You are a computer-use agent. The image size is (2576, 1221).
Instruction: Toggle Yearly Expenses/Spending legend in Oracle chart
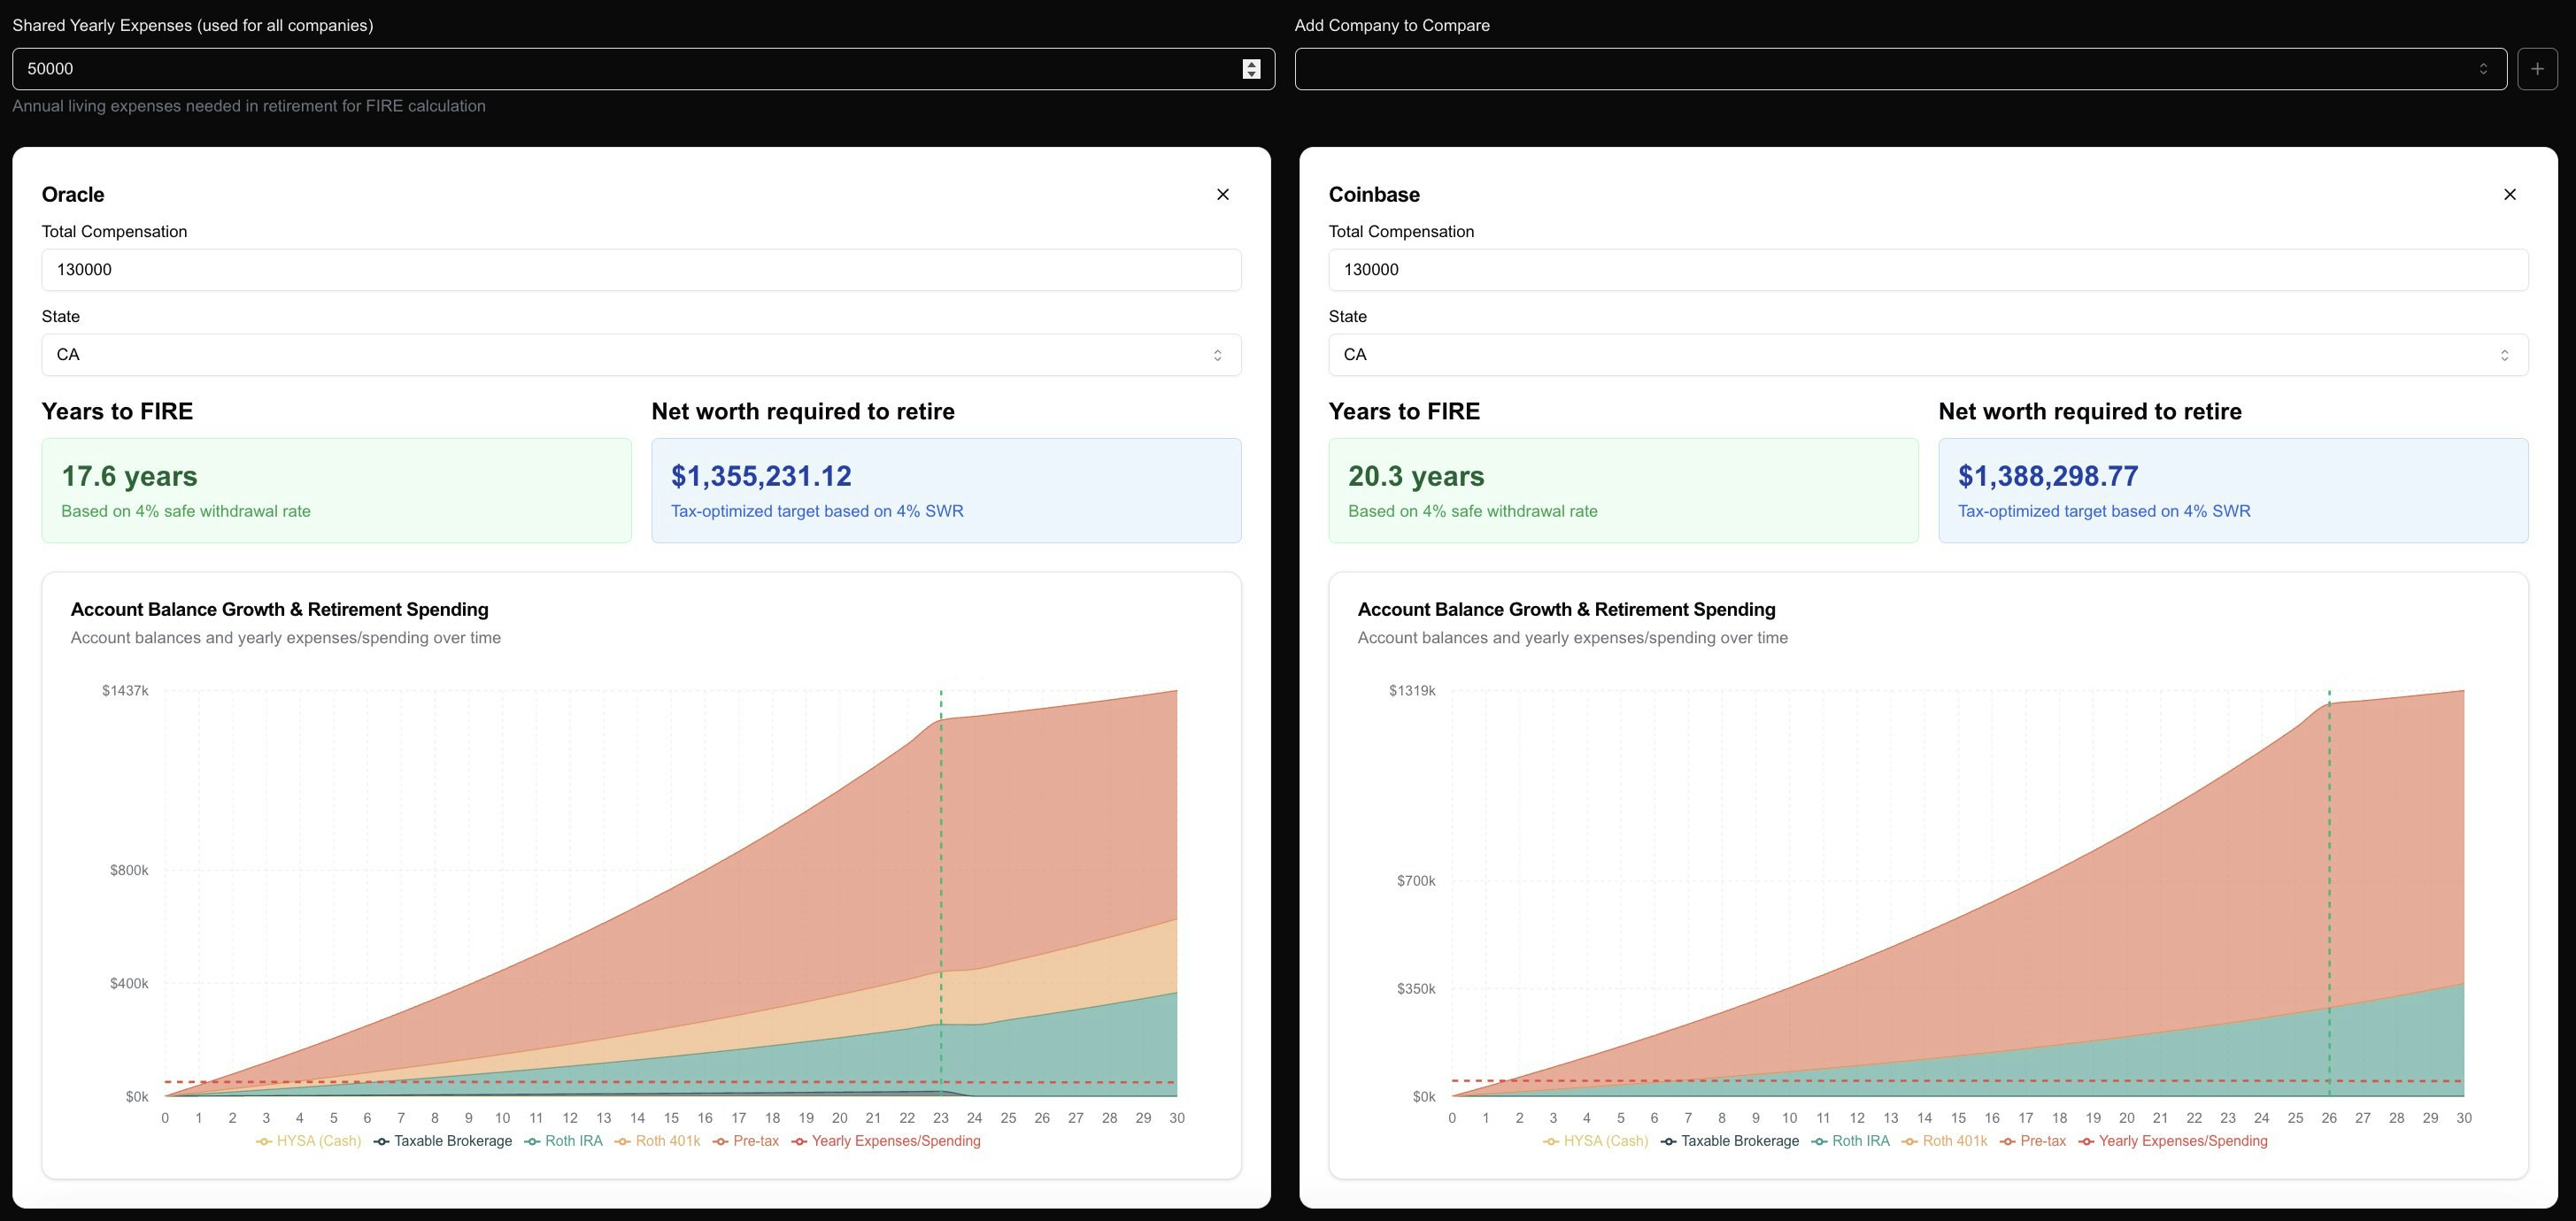885,1141
